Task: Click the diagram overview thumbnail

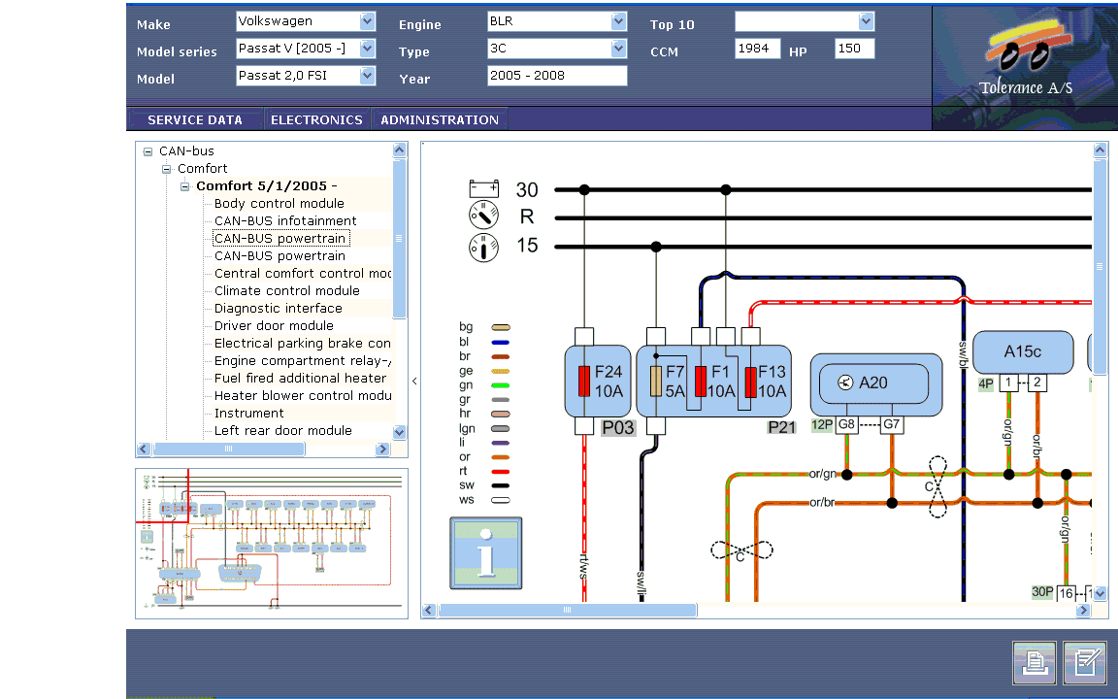Action: point(272,544)
